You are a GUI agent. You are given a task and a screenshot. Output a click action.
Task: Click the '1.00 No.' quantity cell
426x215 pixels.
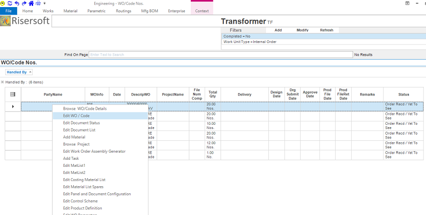click(x=213, y=155)
